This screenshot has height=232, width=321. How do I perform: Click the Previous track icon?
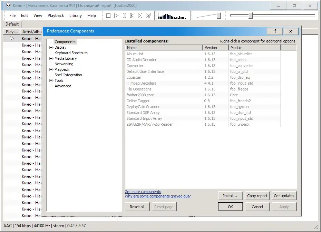click(132, 16)
